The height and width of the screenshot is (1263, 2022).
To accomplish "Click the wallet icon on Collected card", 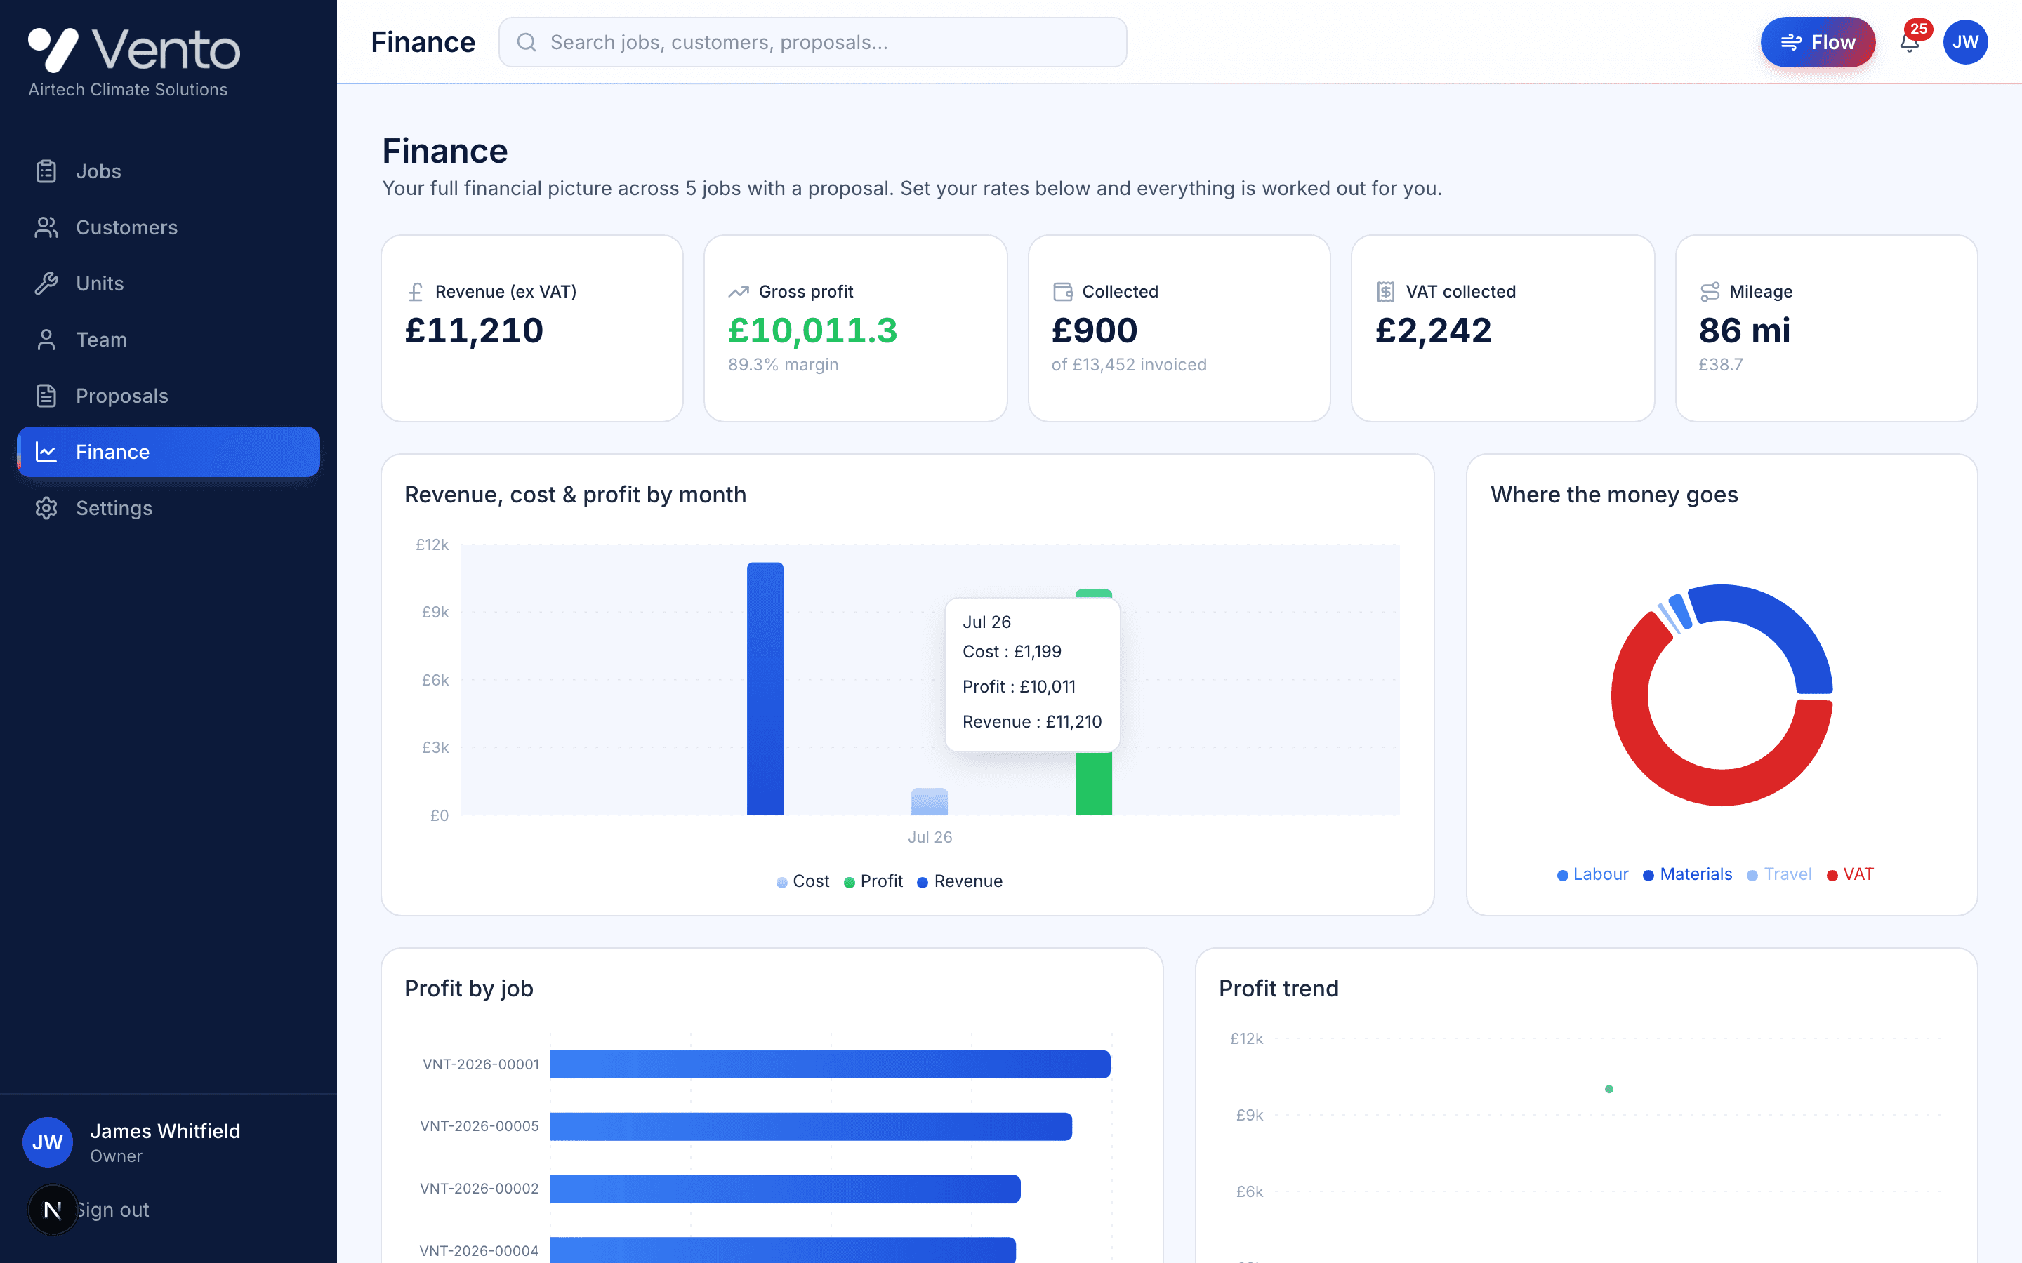I will tap(1063, 291).
